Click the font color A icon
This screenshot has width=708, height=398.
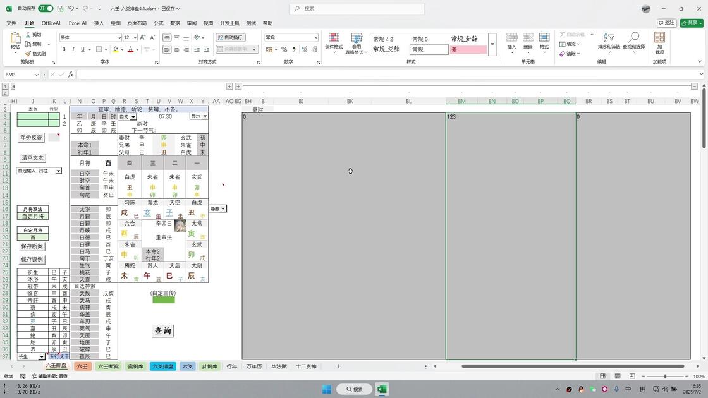[130, 49]
